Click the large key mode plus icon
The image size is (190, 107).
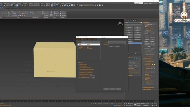135,104
